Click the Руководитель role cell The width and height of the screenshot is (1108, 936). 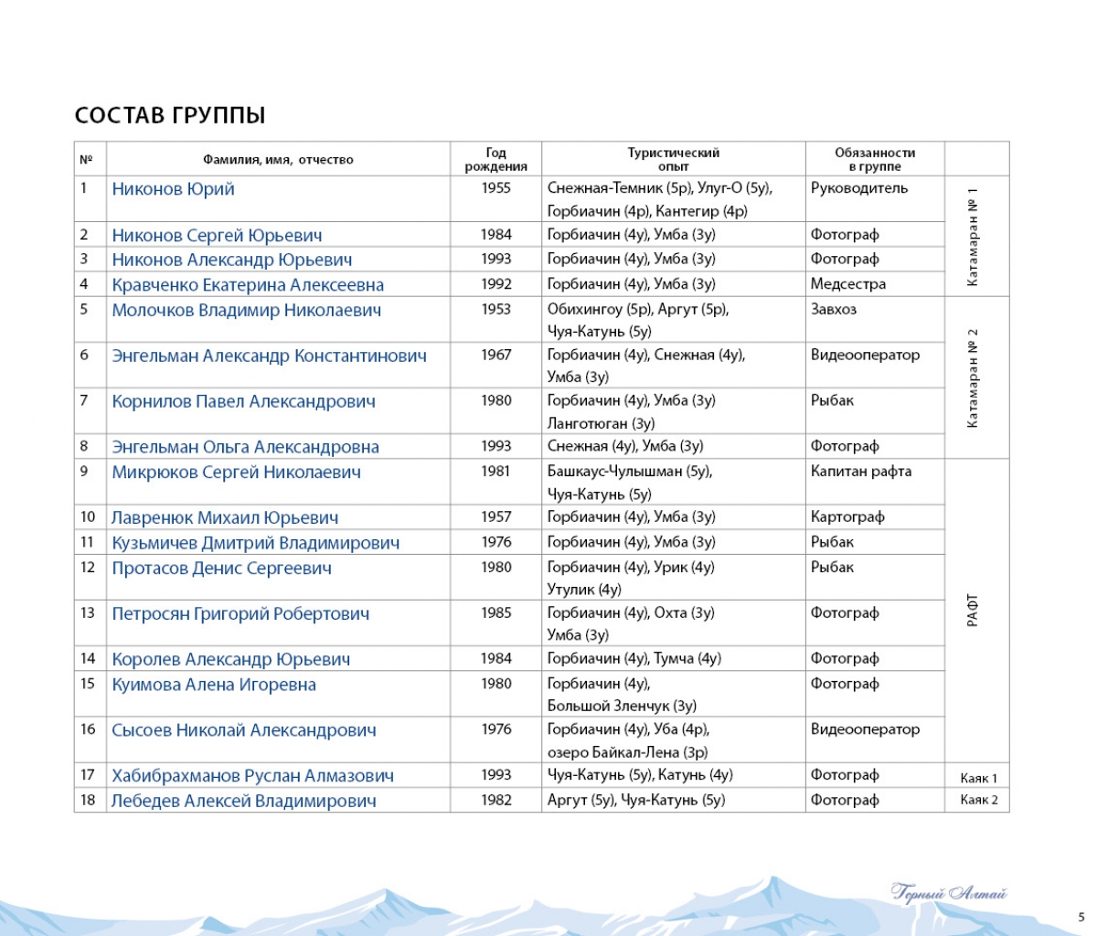pyautogui.click(x=859, y=188)
